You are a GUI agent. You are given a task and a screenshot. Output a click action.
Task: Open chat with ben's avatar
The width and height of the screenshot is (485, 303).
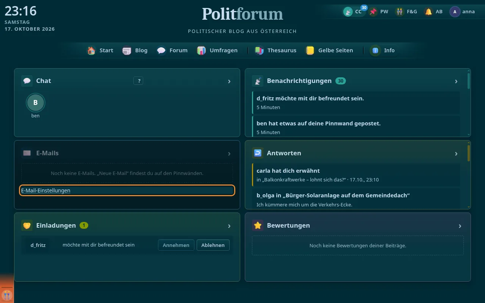[x=36, y=102]
